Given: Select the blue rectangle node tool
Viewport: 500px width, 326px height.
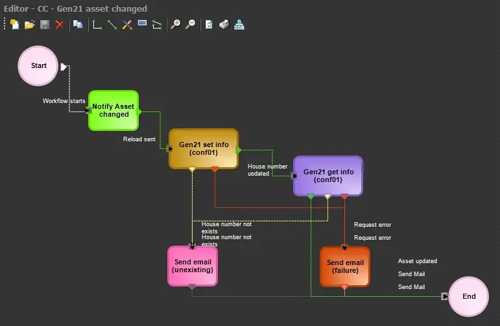Looking at the screenshot, I should 142,25.
